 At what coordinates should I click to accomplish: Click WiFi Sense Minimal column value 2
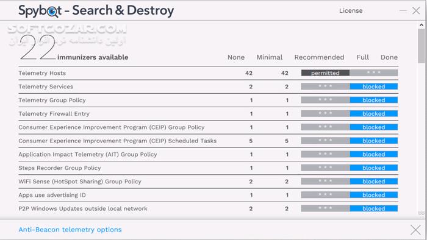click(287, 182)
